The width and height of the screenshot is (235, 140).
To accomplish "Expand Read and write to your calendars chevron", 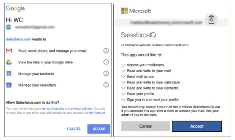I will [x=123, y=82].
